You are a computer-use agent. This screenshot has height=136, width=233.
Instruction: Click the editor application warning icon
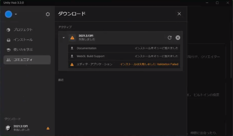[72, 64]
